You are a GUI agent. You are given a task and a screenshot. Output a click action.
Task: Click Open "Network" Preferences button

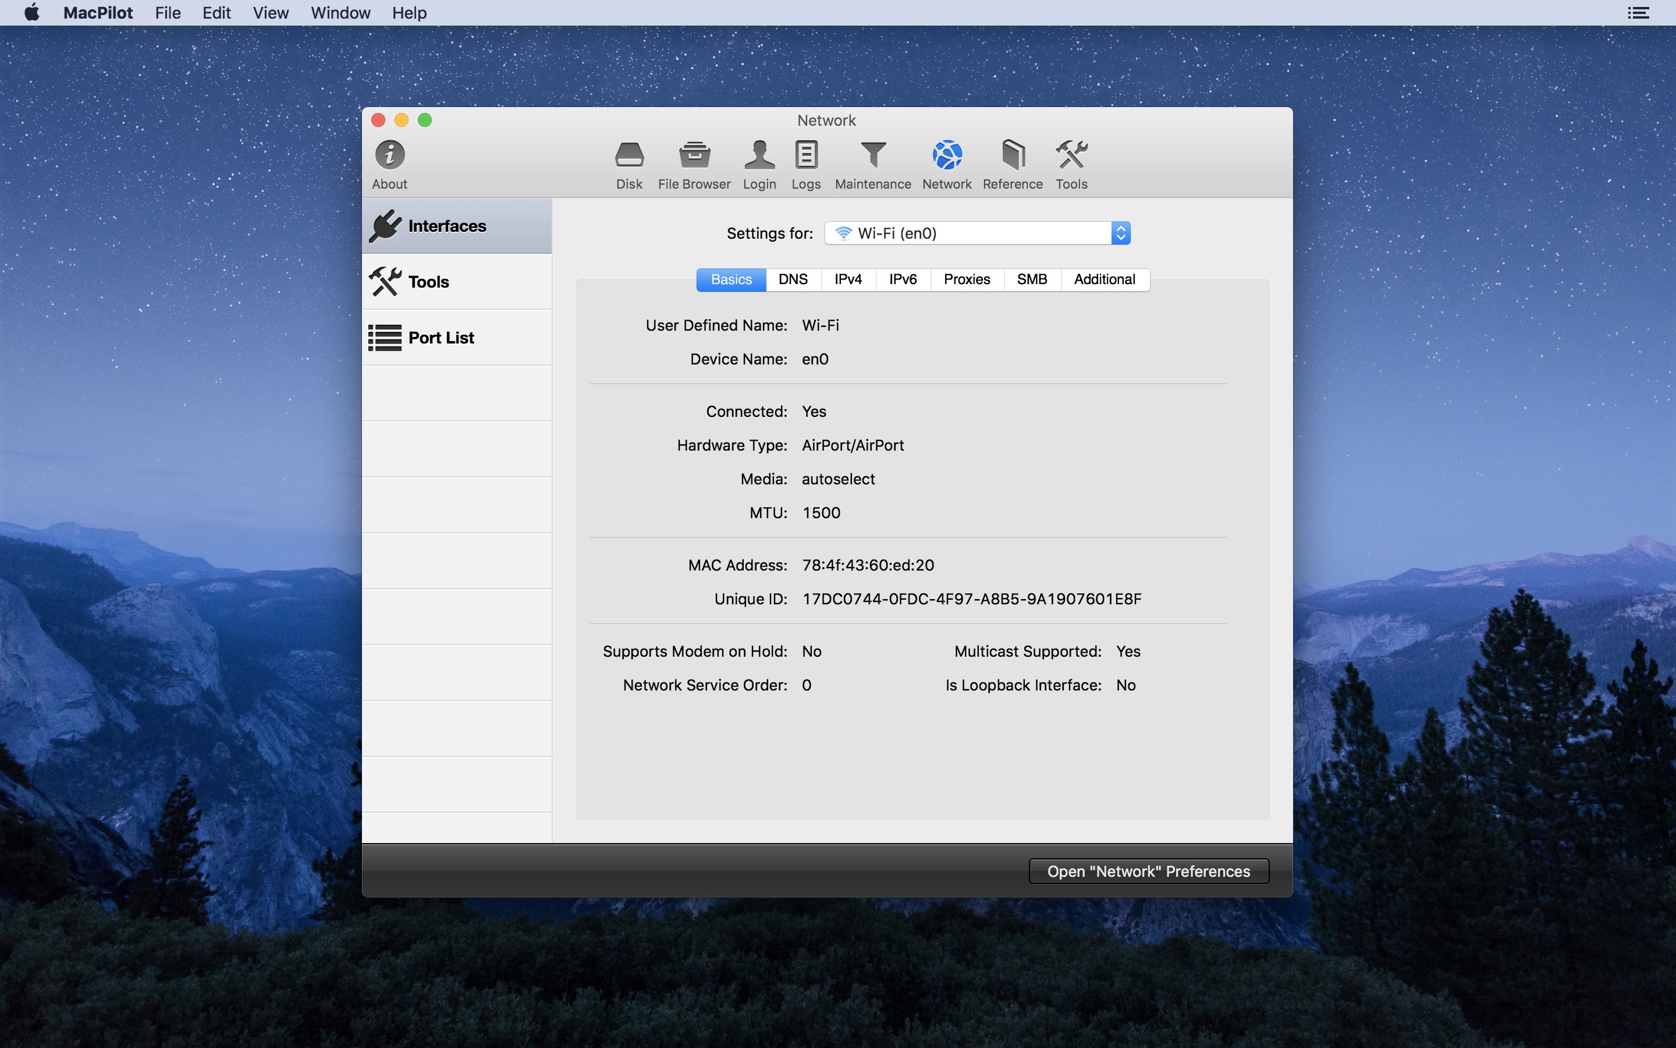pyautogui.click(x=1148, y=871)
